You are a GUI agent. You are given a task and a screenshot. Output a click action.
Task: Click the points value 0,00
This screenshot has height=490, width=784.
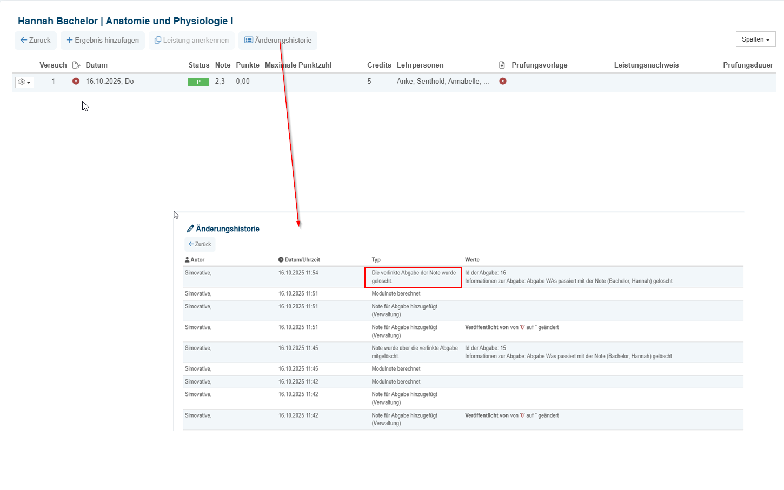(243, 81)
